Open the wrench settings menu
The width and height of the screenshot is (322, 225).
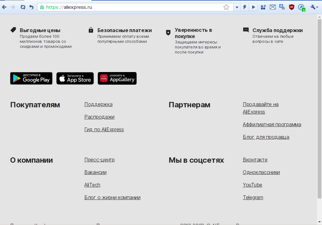314,7
